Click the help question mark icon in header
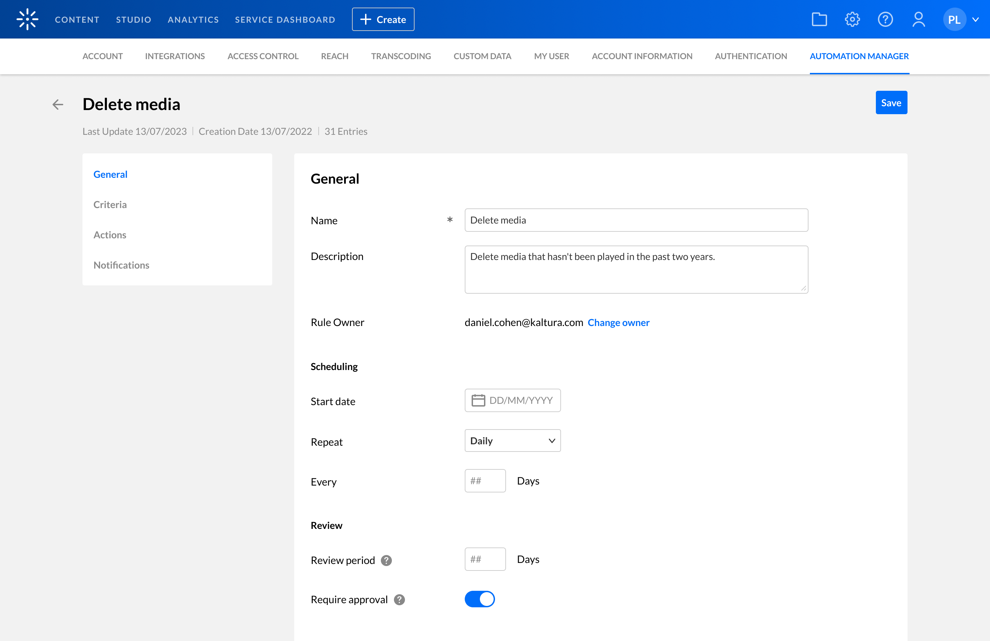Screen dimensions: 990x641 pyautogui.click(x=885, y=19)
